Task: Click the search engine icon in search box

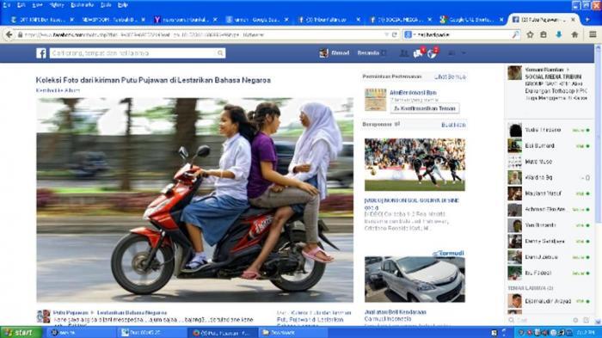Action: point(408,34)
